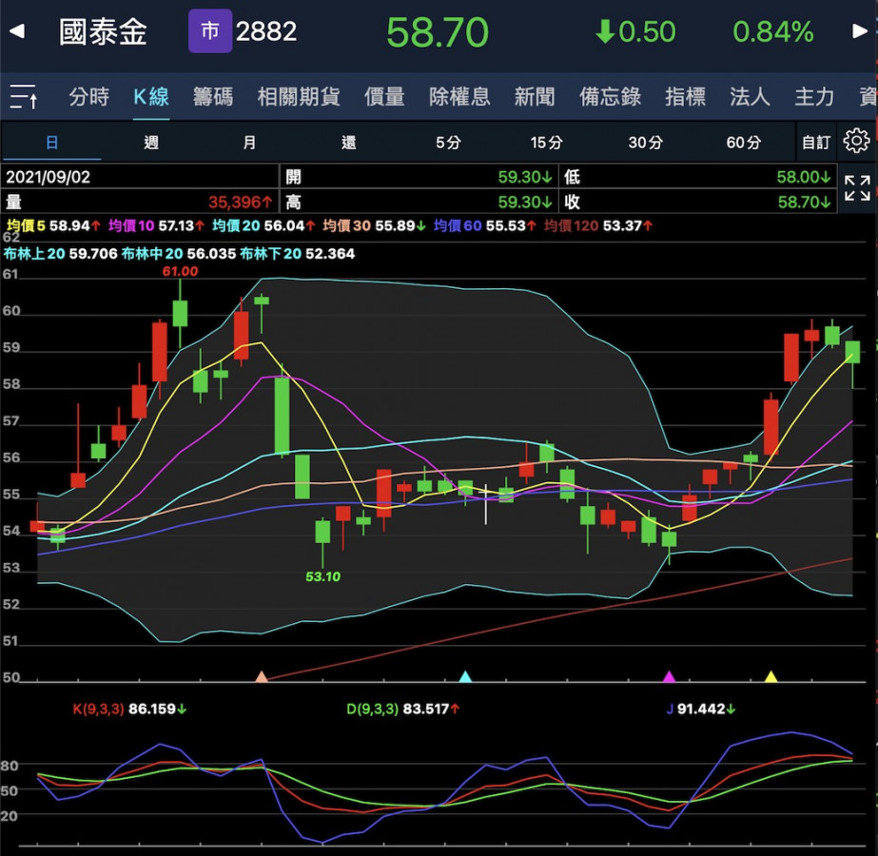Viewport: 878px width, 856px height.
Task: Open chart settings gear icon
Action: [856, 142]
